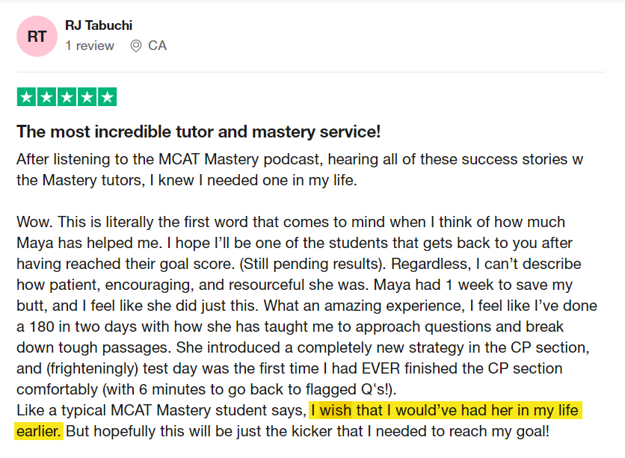Click the number "180" in the review text
The height and width of the screenshot is (458, 625).
click(x=42, y=327)
